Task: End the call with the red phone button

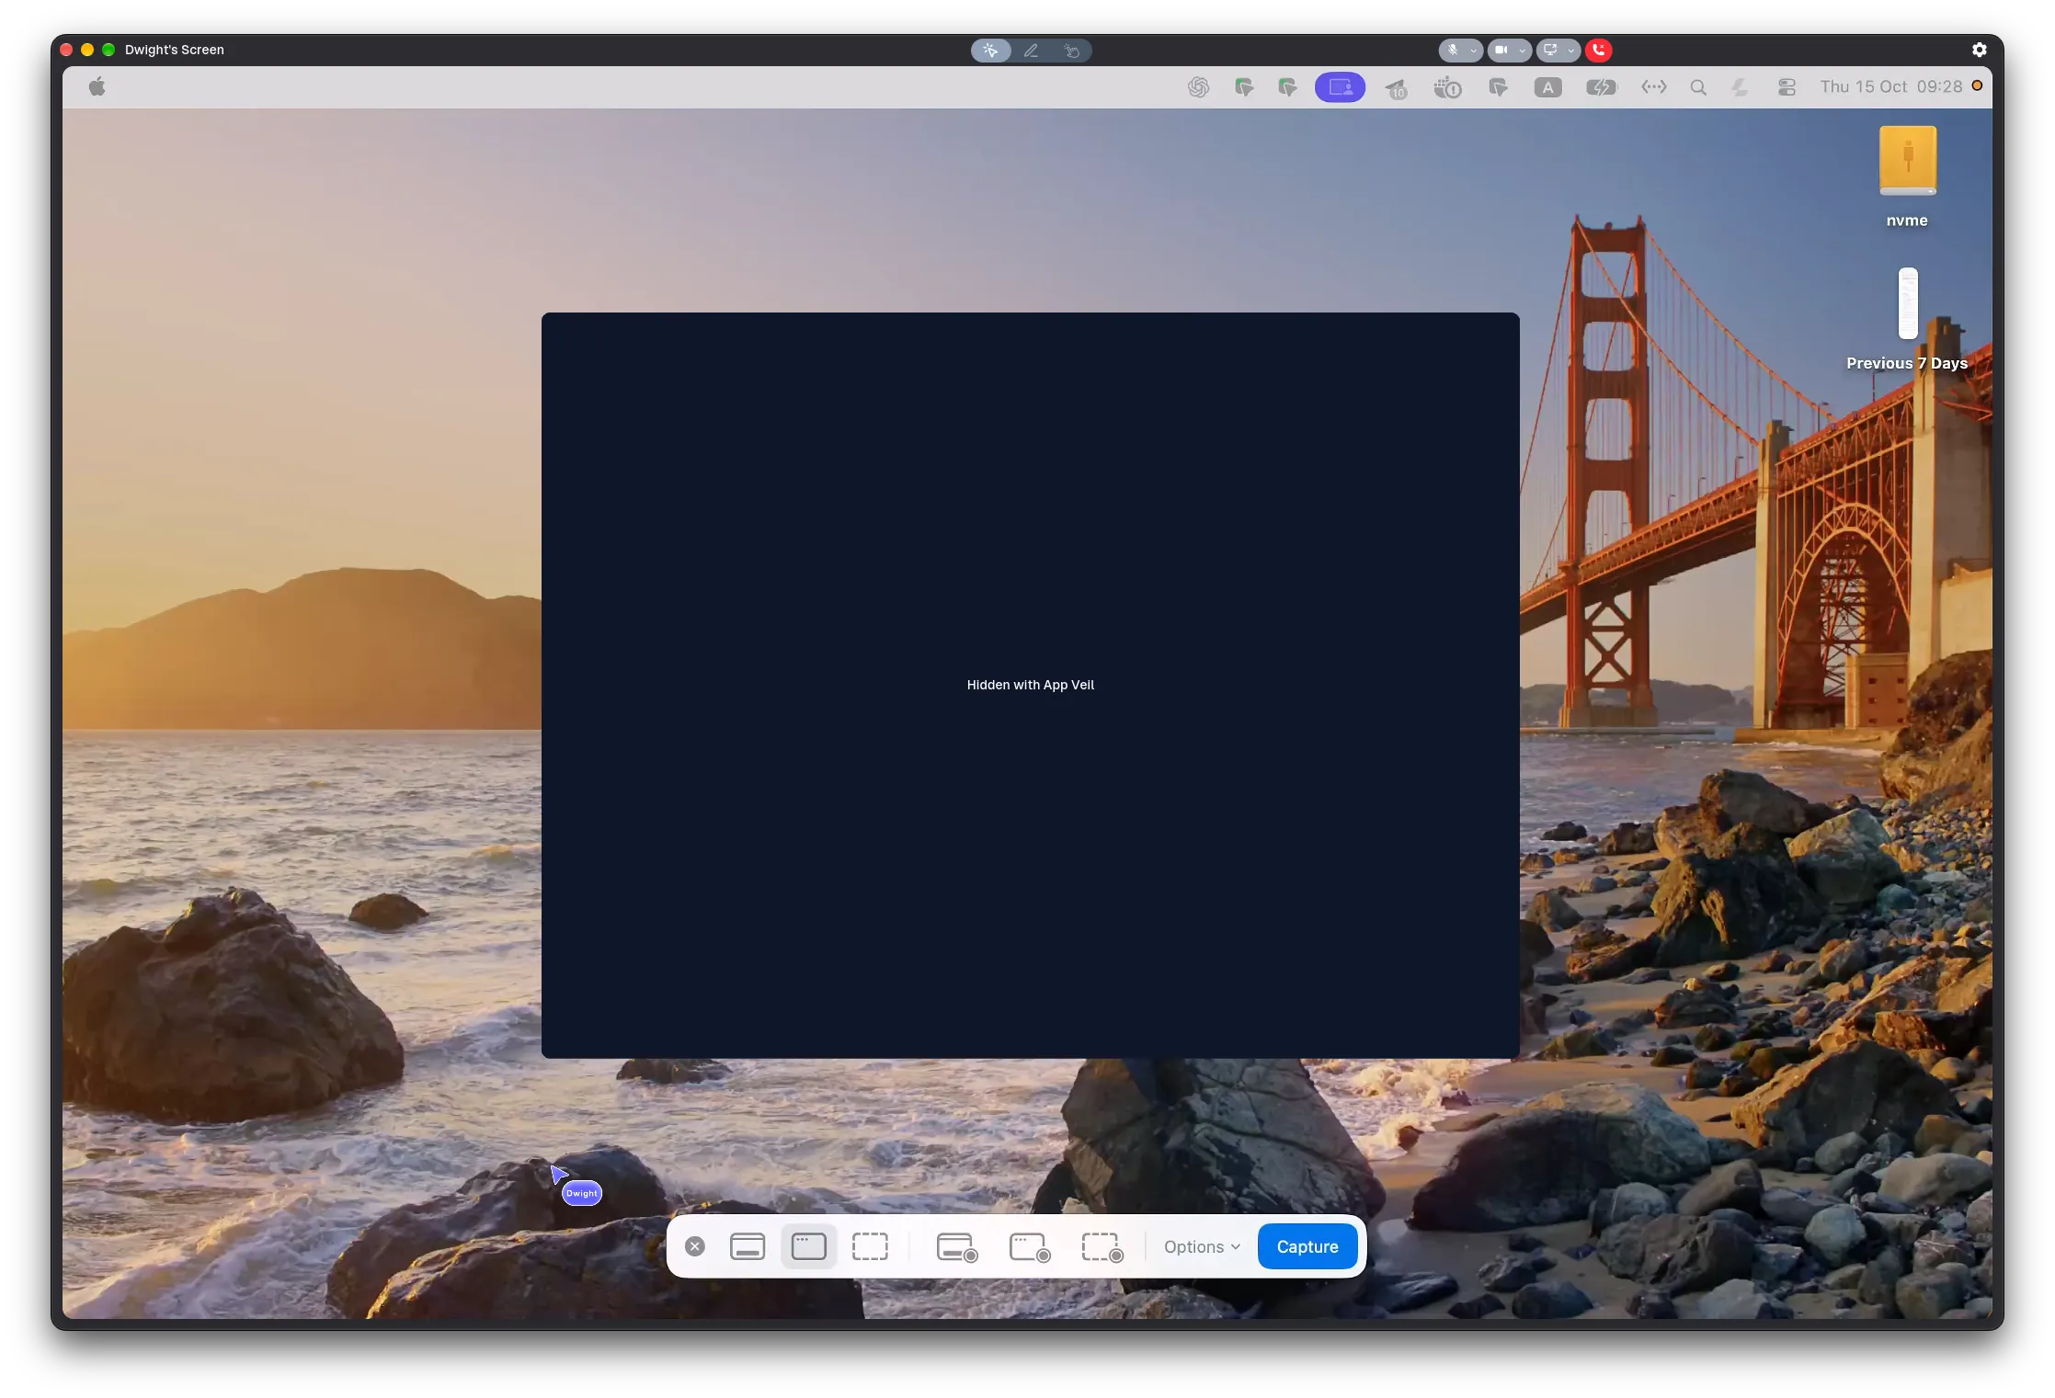Action: tap(1599, 51)
